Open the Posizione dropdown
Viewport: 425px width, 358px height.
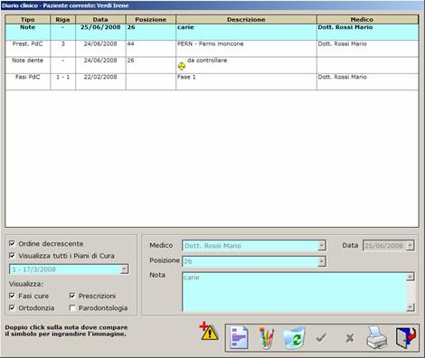(322, 261)
